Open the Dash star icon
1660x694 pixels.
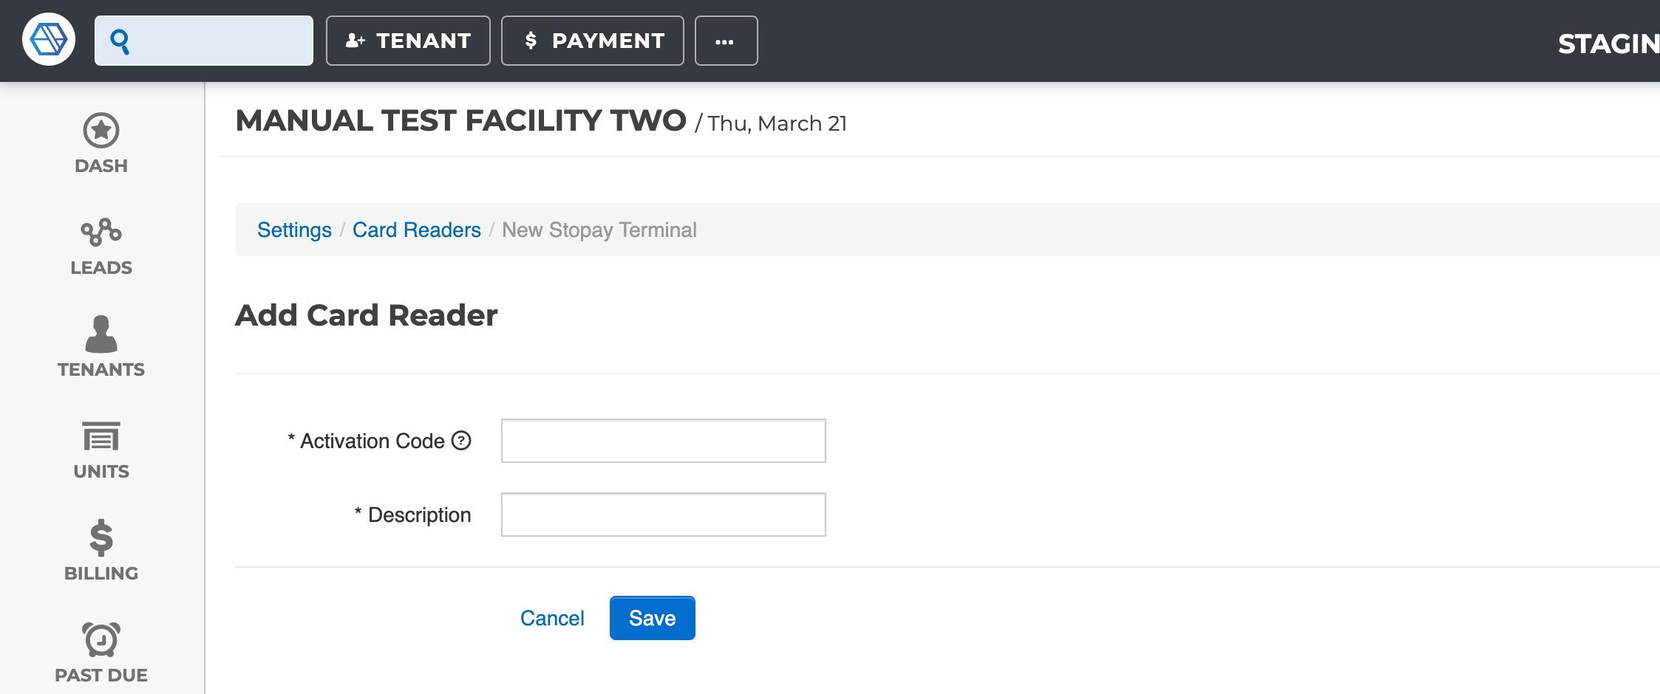[101, 131]
